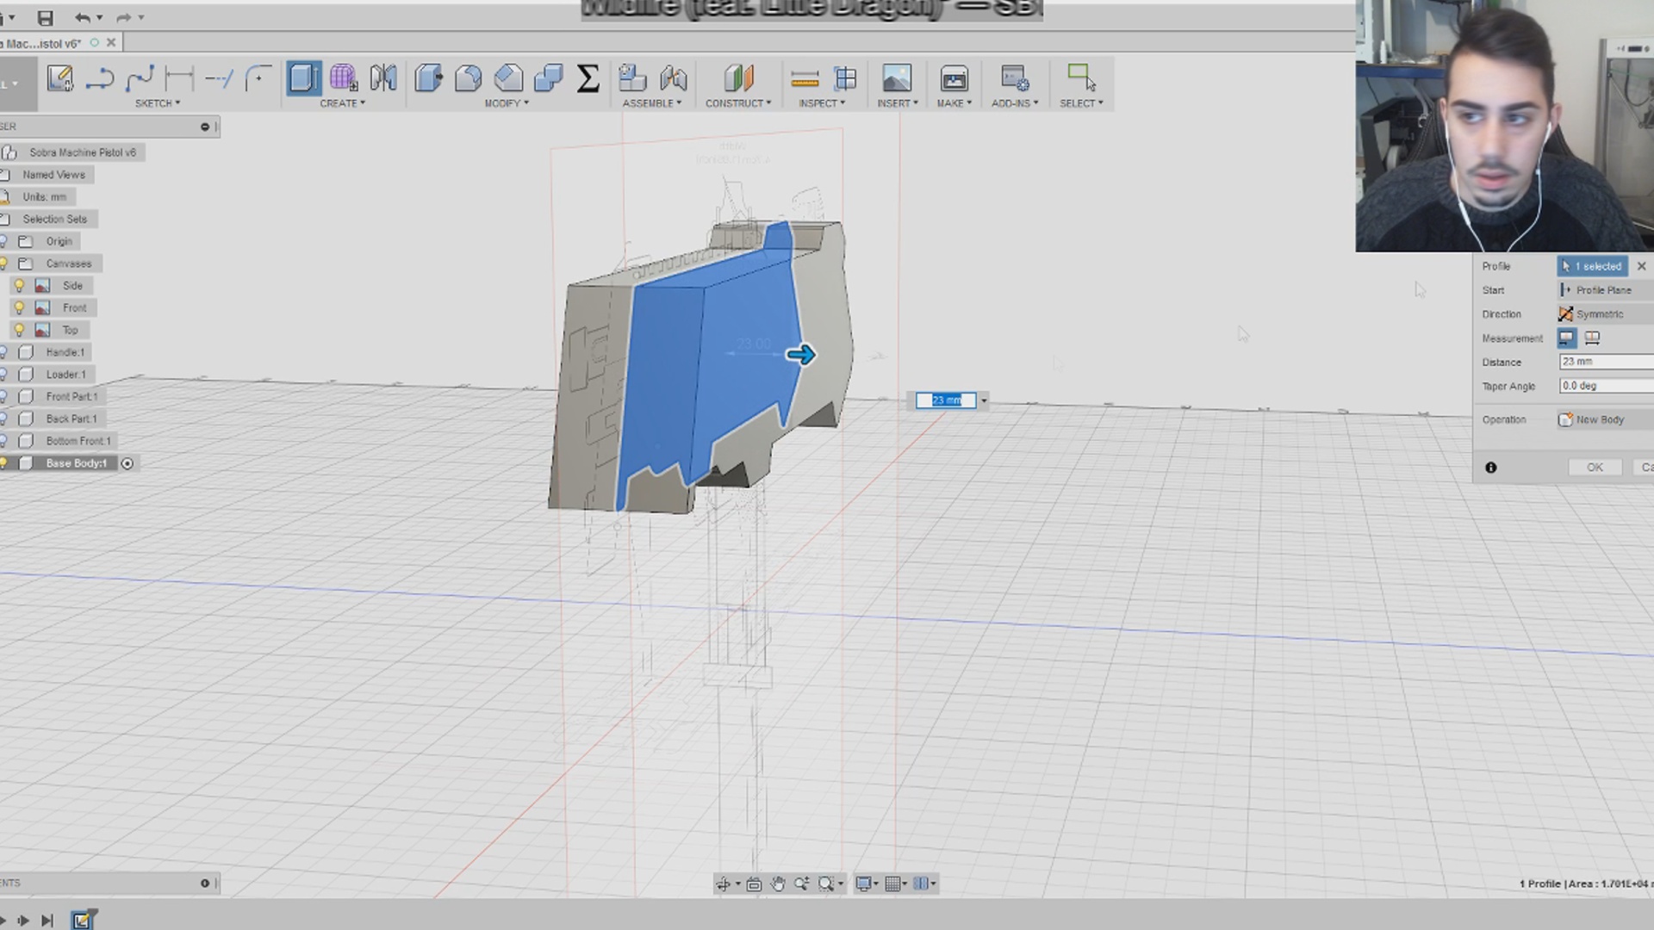Click the Orbit navigation icon
Image resolution: width=1654 pixels, height=930 pixels.
click(723, 883)
